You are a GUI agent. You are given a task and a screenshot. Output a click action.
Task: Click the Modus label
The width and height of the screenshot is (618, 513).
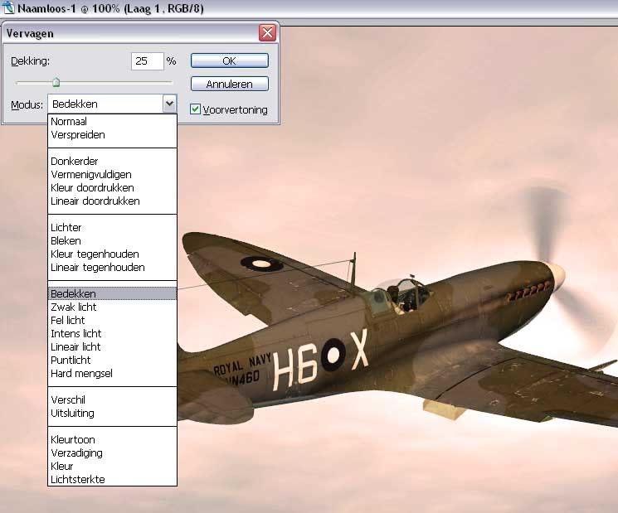tap(27, 104)
